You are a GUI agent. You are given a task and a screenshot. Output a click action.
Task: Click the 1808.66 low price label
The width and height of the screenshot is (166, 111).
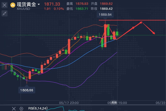point(27,90)
